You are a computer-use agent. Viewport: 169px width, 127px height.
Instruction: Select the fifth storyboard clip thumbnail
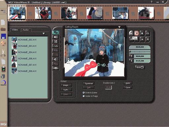click(120, 13)
